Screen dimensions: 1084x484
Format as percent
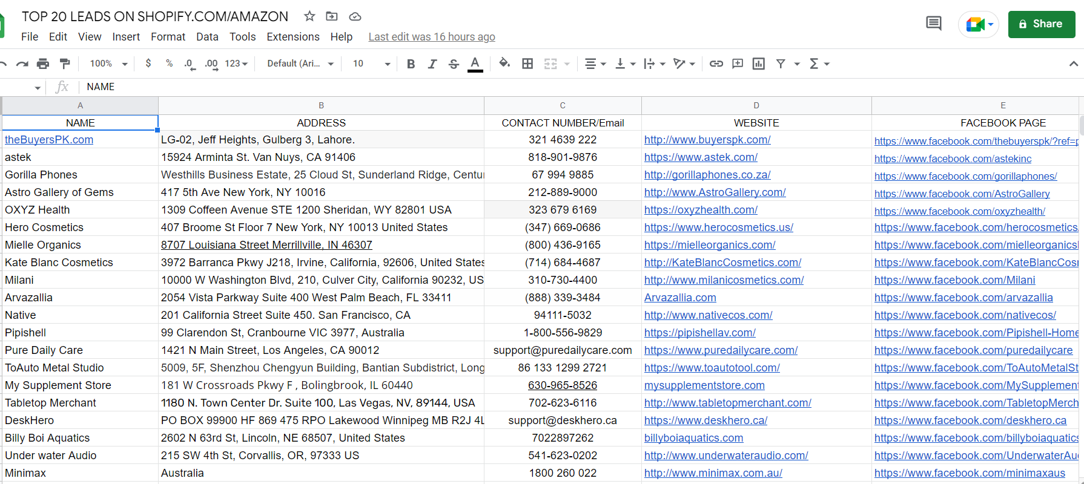pyautogui.click(x=169, y=64)
